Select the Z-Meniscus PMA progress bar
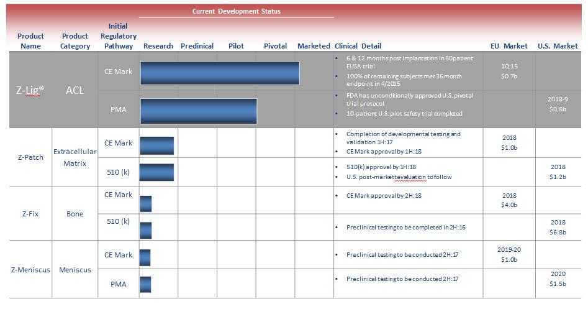This screenshot has width=588, height=309. coord(145,284)
